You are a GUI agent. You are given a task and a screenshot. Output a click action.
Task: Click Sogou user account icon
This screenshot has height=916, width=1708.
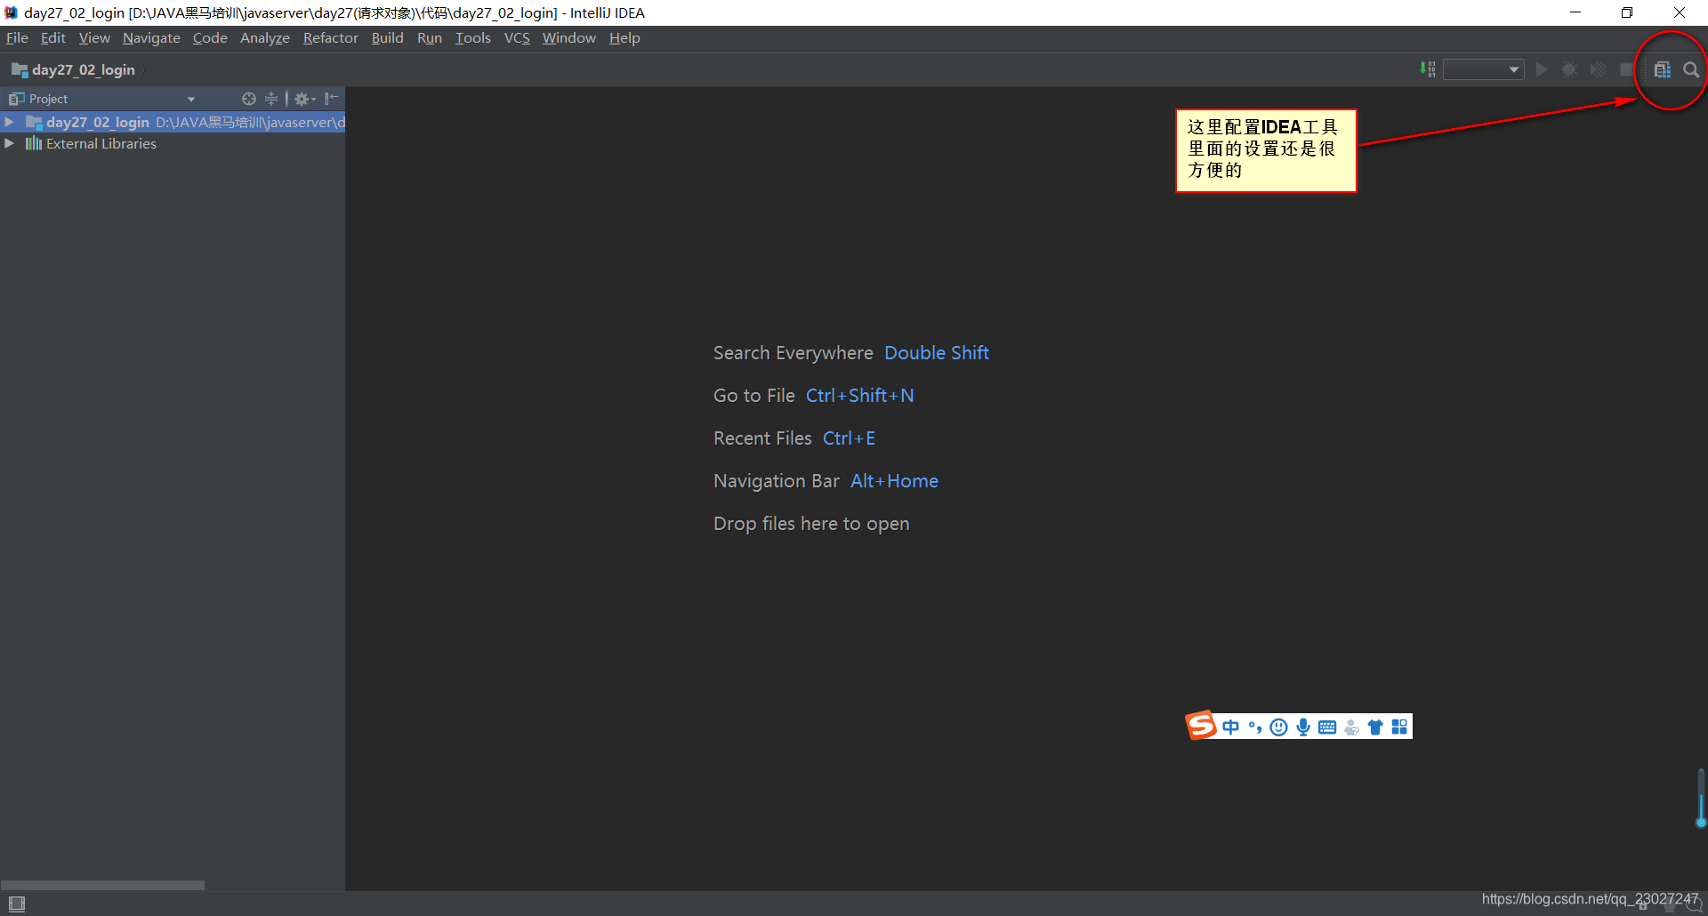1351,727
